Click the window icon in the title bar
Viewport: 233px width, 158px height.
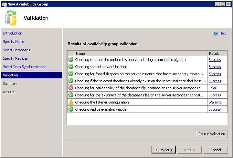4,4
